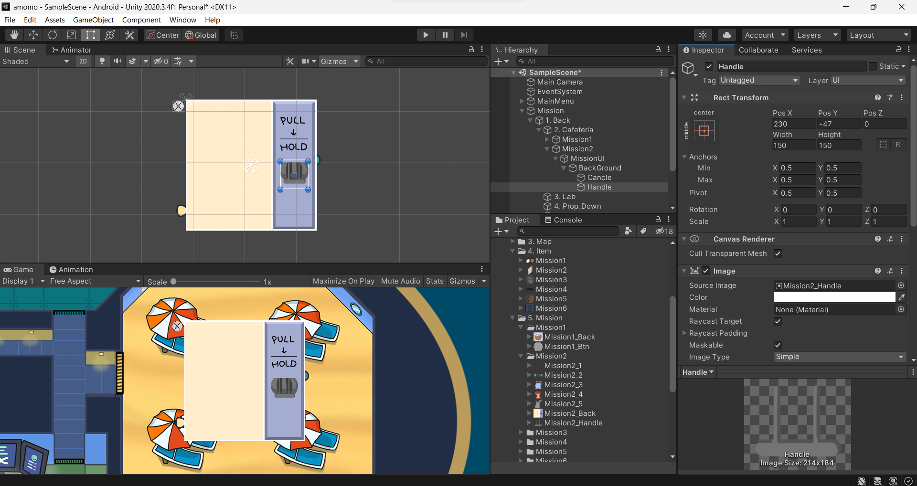Open Rect Transform help icon
Screen dimensions: 917x486
point(878,97)
